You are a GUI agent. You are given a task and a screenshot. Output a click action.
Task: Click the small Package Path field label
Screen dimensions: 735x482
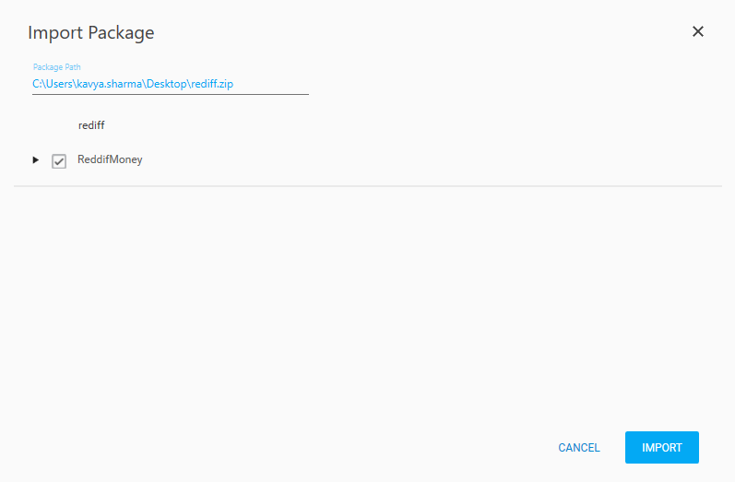pyautogui.click(x=56, y=67)
